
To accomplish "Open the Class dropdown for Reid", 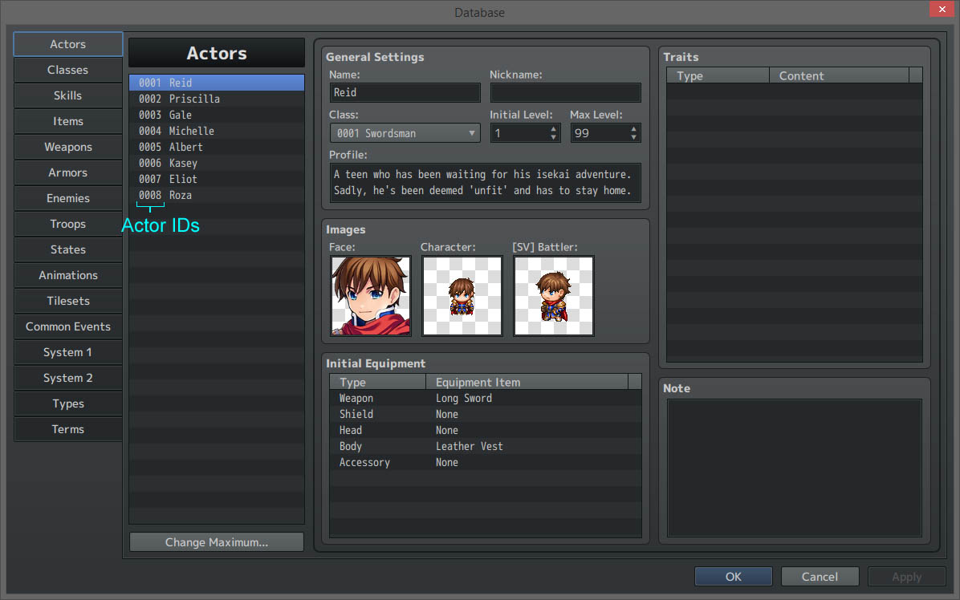I will (x=405, y=132).
